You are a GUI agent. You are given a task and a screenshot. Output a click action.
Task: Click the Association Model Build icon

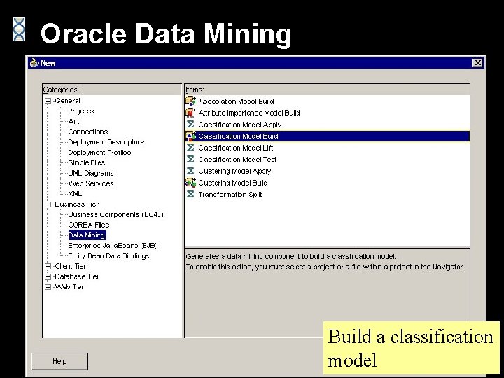click(190, 101)
